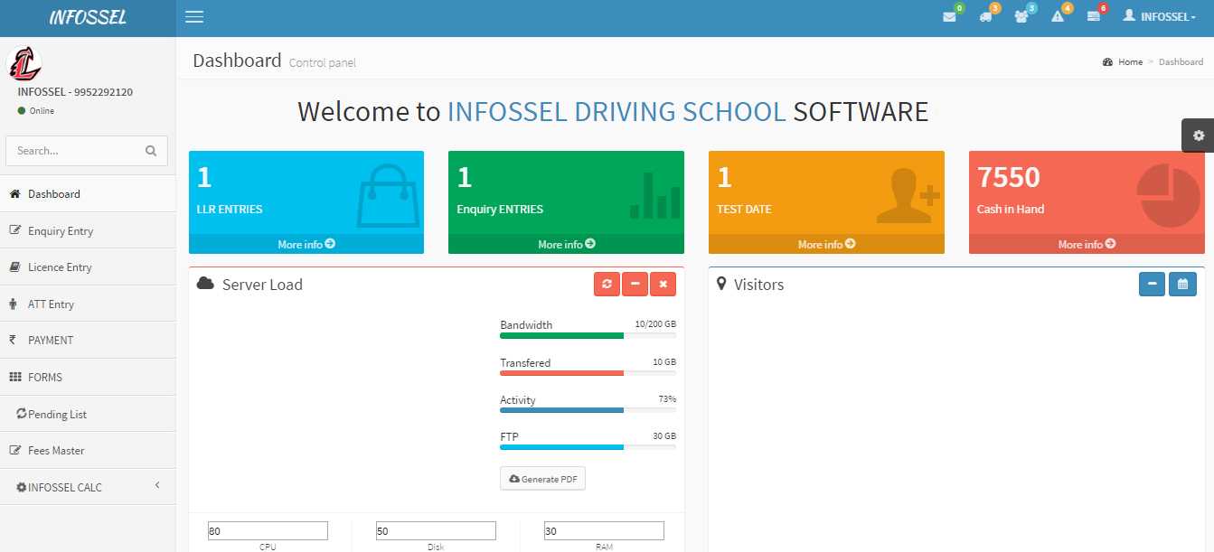Collapse the Server Load panel
The width and height of the screenshot is (1214, 552).
coord(635,285)
